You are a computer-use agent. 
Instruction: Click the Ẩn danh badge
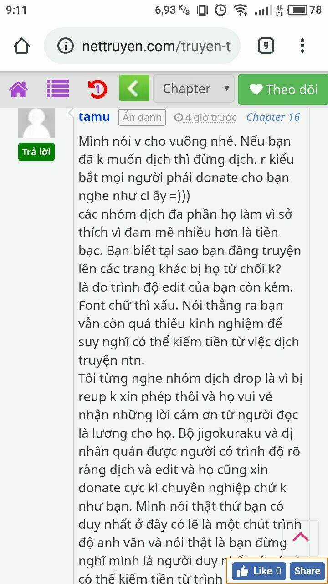[142, 117]
